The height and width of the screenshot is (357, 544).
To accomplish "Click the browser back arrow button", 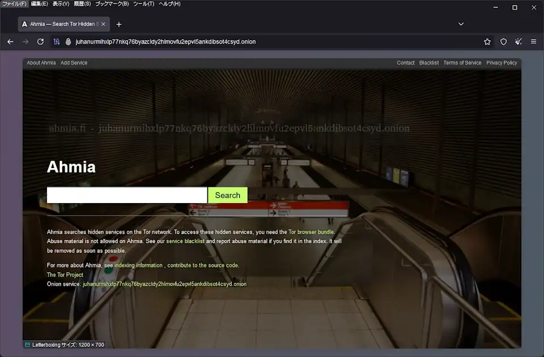I will point(10,41).
